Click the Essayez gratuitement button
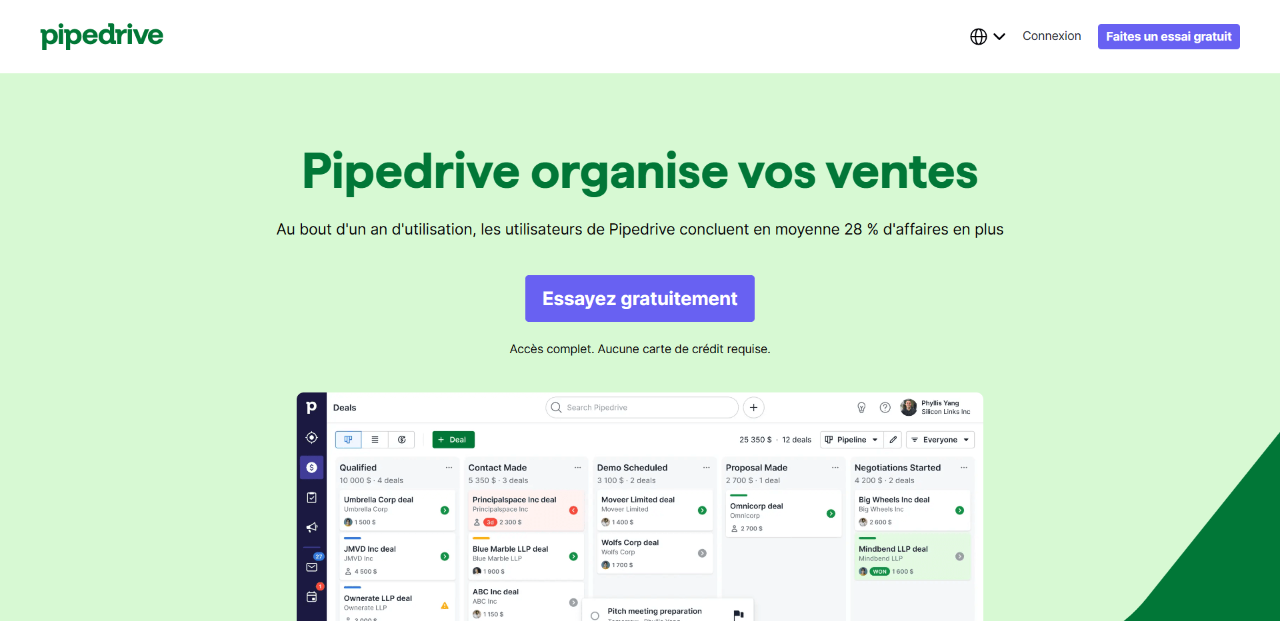This screenshot has height=621, width=1280. pos(640,299)
